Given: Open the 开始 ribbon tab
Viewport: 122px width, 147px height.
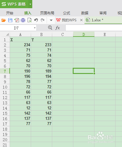Looking at the screenshot, I should (x=10, y=13).
